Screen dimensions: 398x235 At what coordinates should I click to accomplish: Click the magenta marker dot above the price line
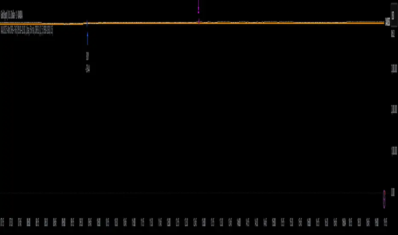pyautogui.click(x=199, y=12)
